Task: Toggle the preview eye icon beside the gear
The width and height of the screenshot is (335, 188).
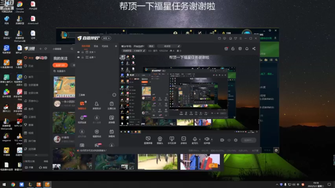Action: (229, 140)
